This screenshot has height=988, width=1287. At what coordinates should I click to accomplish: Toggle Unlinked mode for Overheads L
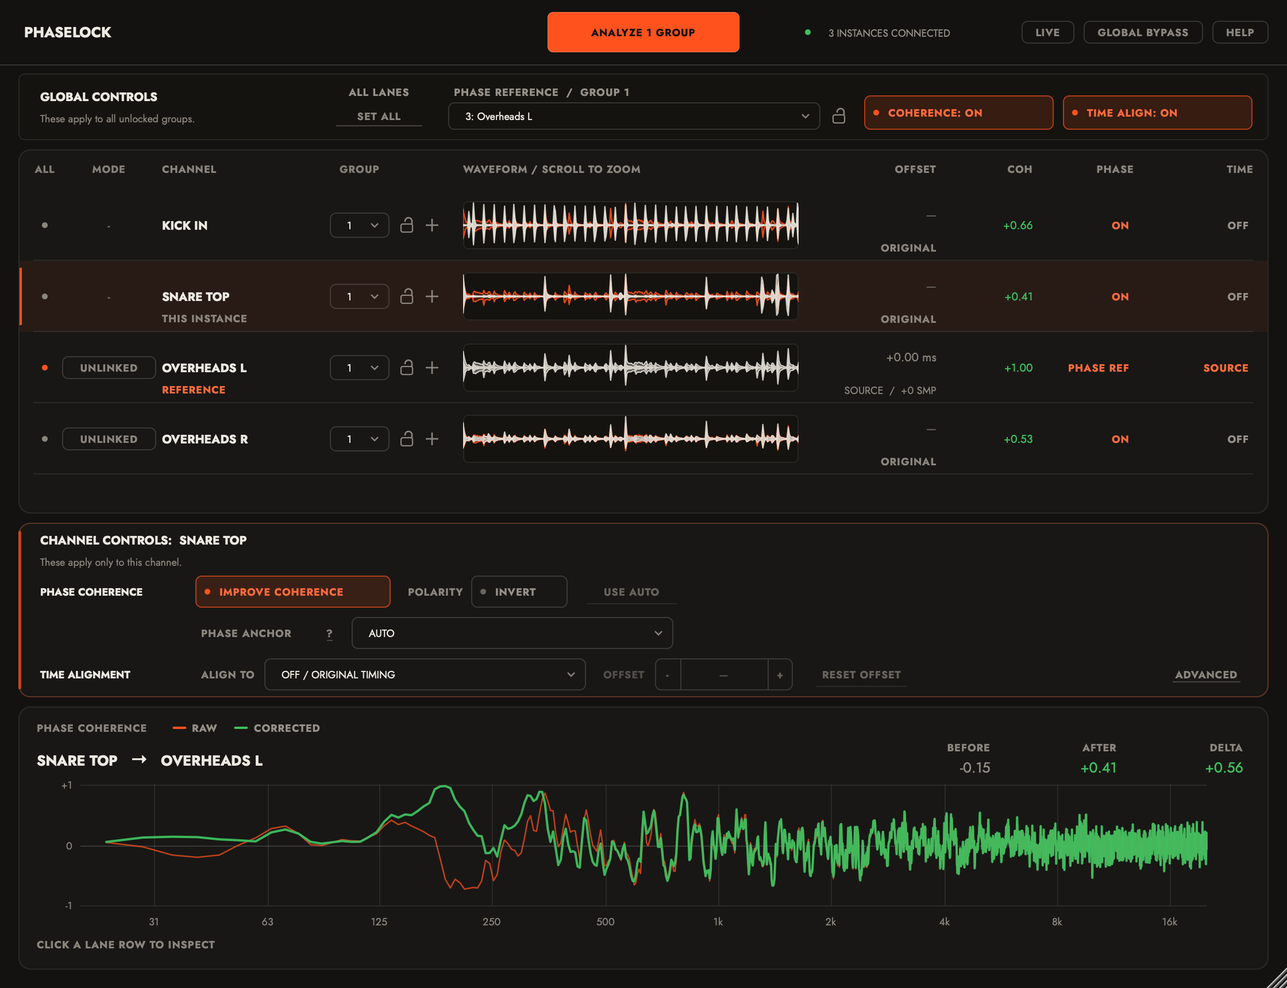pyautogui.click(x=109, y=368)
